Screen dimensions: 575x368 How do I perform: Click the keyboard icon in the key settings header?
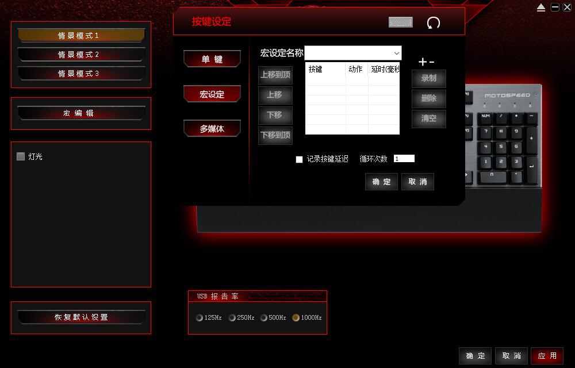pyautogui.click(x=400, y=22)
